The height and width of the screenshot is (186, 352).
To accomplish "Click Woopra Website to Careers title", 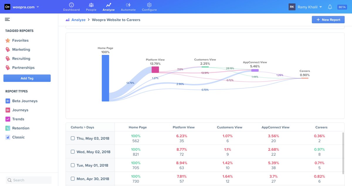I will pyautogui.click(x=116, y=20).
